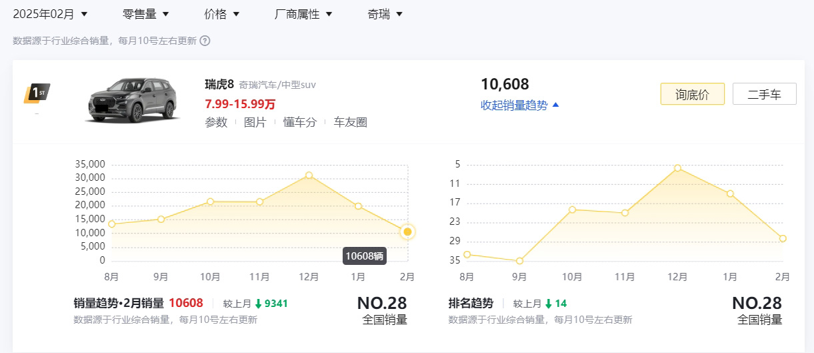Click the help question-mark icon beside data source note
Viewport: 814px width, 353px height.
(x=205, y=41)
